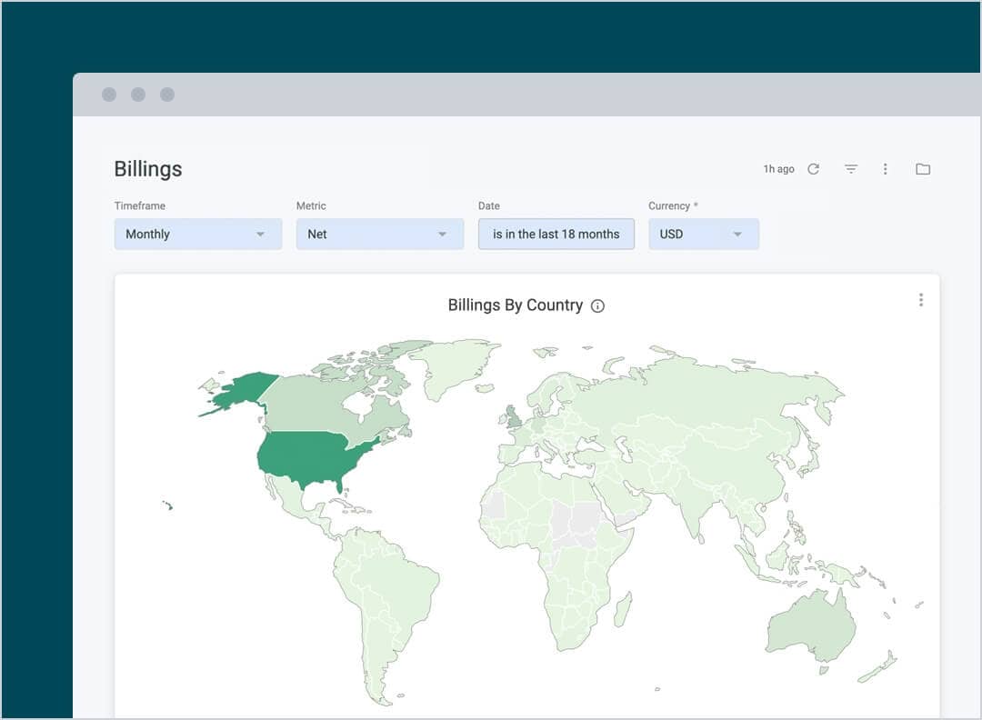Click info icon beside Billings By Country

pyautogui.click(x=597, y=306)
